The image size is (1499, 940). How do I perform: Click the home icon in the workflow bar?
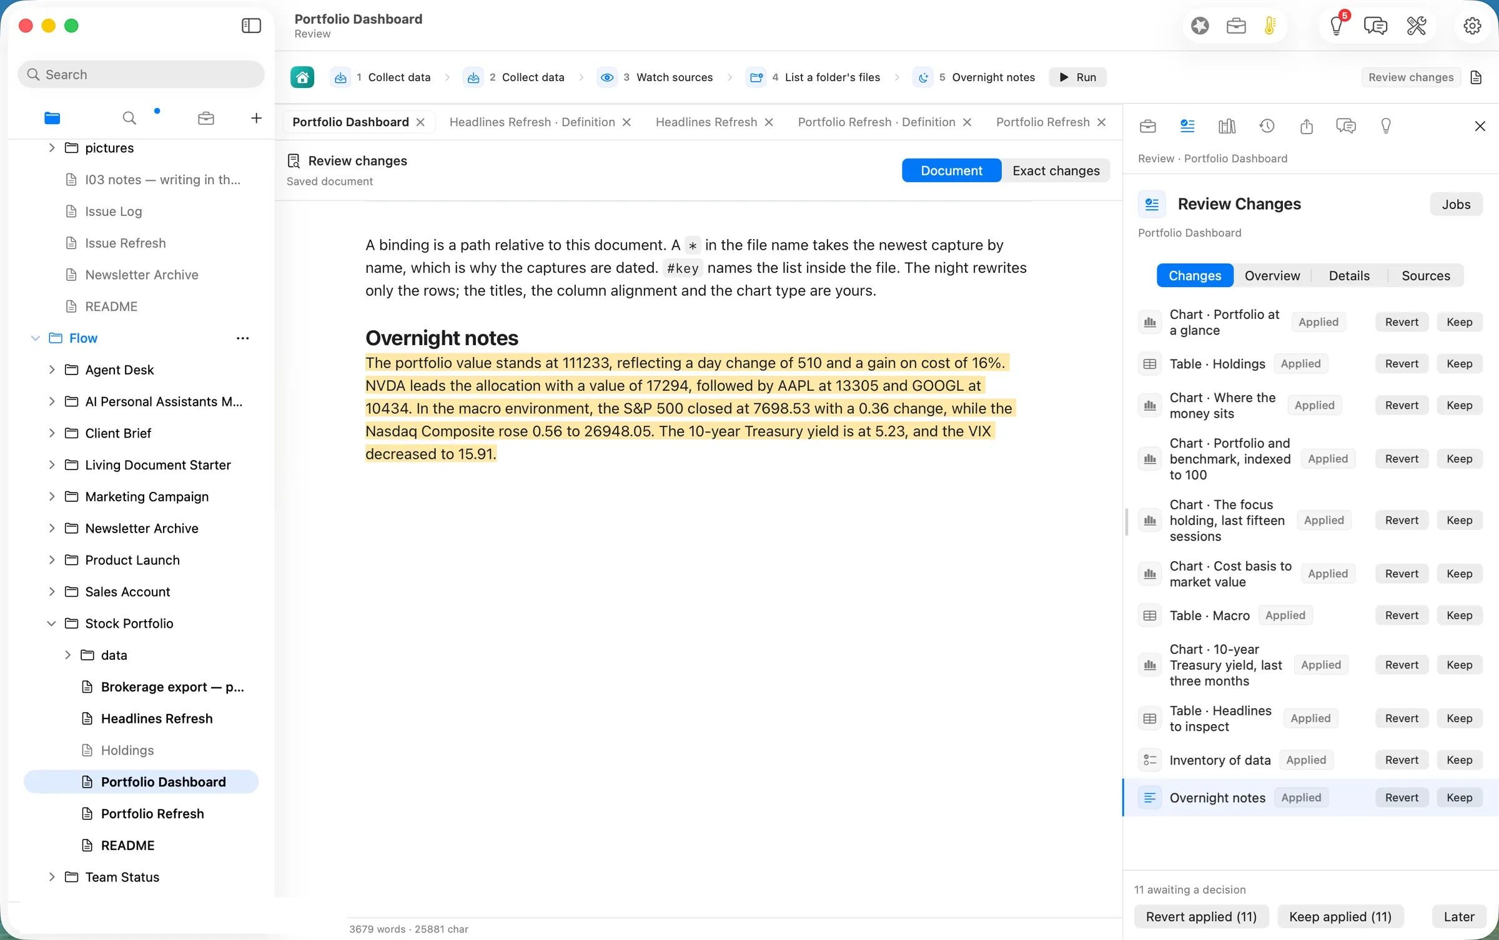[302, 77]
